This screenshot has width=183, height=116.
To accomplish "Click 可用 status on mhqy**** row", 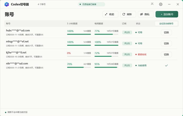I will tap(139, 43).
